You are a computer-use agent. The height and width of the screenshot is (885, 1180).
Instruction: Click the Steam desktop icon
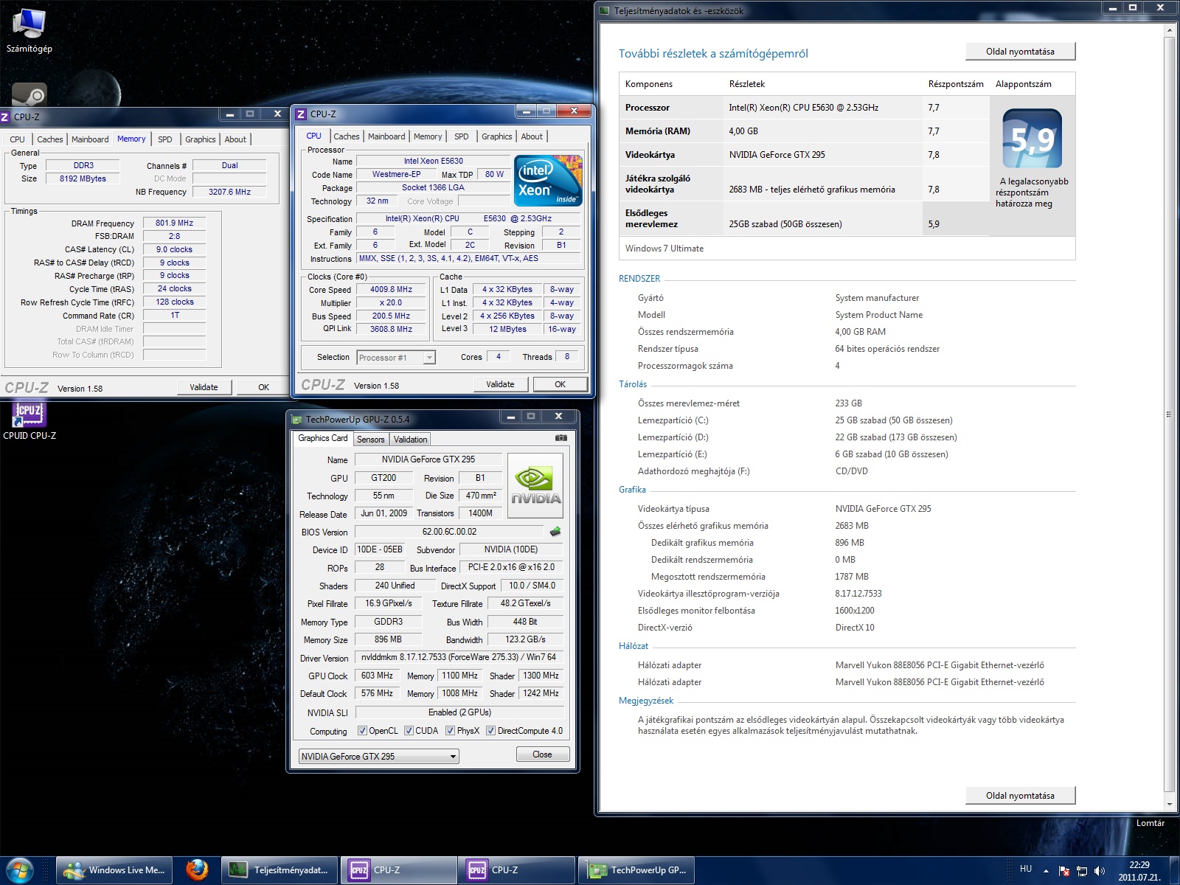pyautogui.click(x=29, y=94)
